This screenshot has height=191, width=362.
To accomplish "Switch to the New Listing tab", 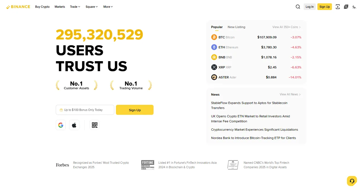I will (236, 27).
